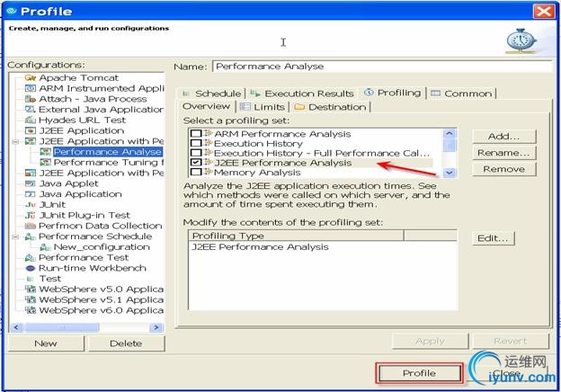Viewport: 561px width, 392px height.
Task: Click the Memory Analysis profiling set icon
Action: (x=208, y=172)
